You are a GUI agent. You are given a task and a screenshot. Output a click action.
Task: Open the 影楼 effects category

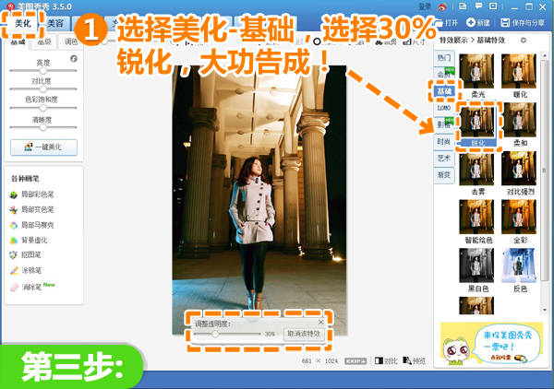tap(444, 124)
